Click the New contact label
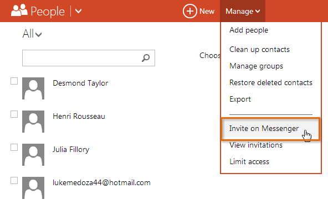The image size is (328, 210). pyautogui.click(x=207, y=11)
